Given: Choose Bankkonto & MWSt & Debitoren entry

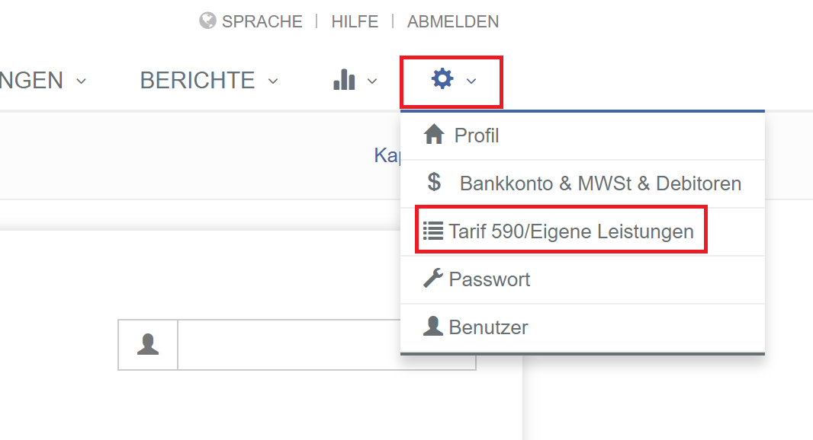Looking at the screenshot, I should click(600, 183).
